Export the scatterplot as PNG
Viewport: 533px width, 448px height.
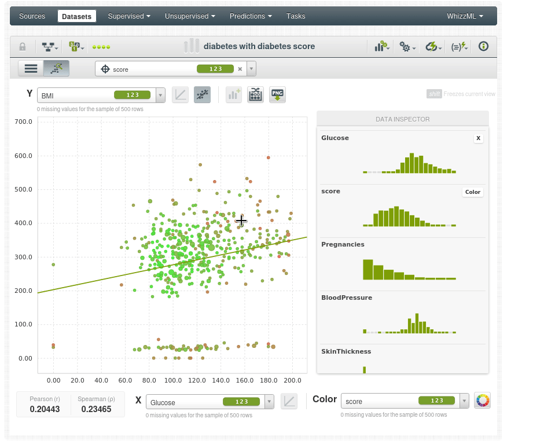point(278,95)
